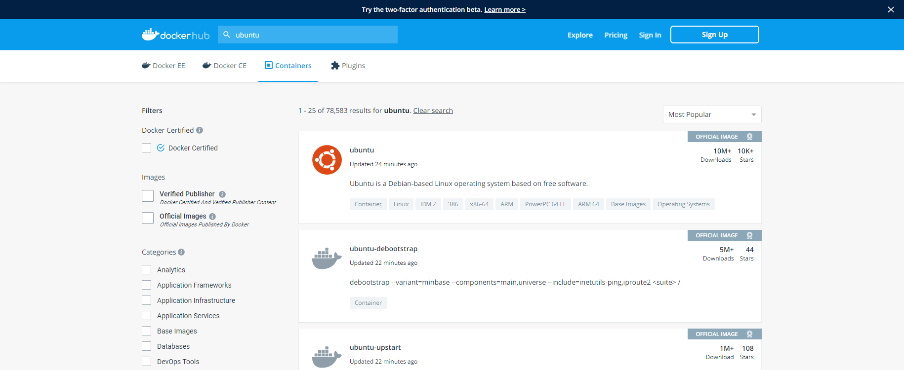Click info icon beside Official Images
This screenshot has height=370, width=904.
click(x=212, y=217)
